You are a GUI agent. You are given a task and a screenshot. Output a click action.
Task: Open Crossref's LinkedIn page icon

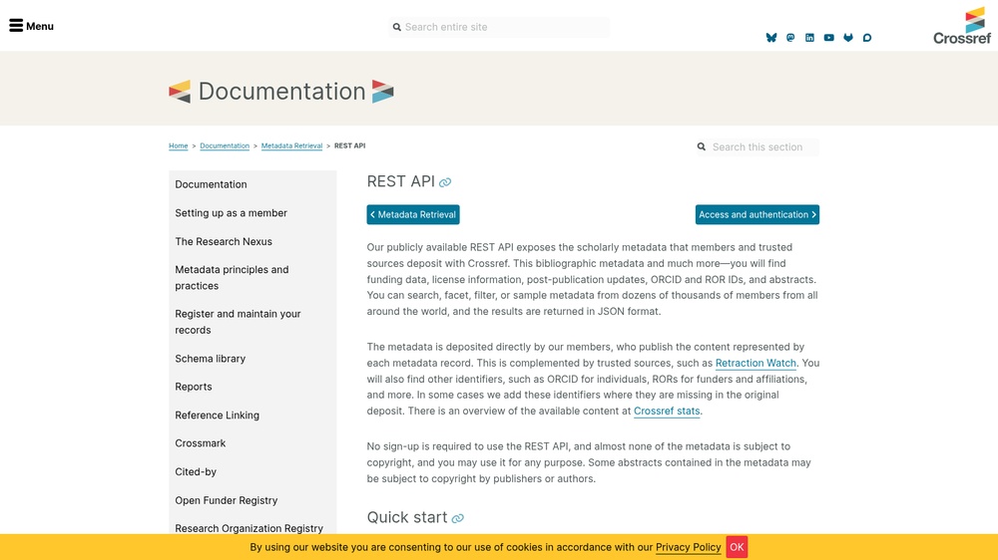pos(809,38)
